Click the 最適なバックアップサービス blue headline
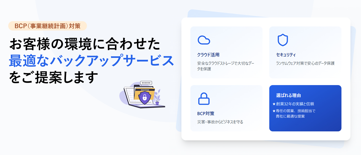 (x=91, y=61)
